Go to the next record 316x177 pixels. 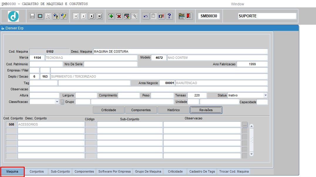tap(92, 16)
